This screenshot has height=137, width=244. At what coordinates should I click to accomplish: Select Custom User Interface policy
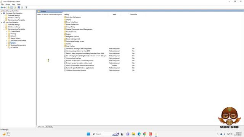(74, 58)
